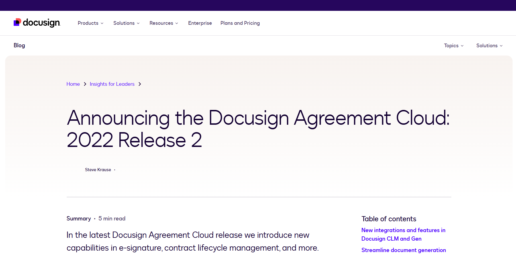
Task: Navigate to Home via breadcrumb
Action: 73,84
